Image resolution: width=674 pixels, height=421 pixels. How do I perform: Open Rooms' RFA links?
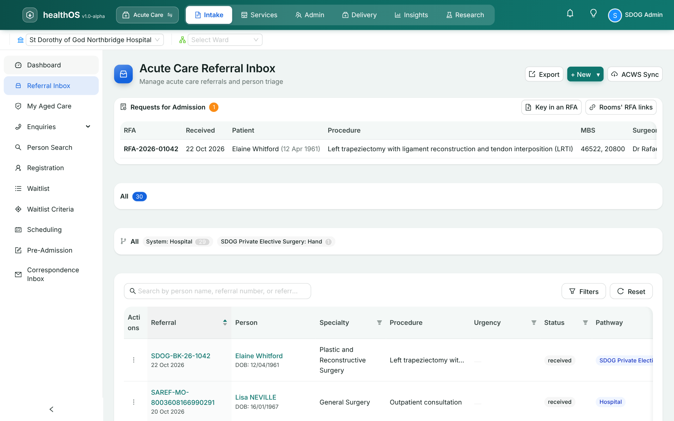point(621,107)
